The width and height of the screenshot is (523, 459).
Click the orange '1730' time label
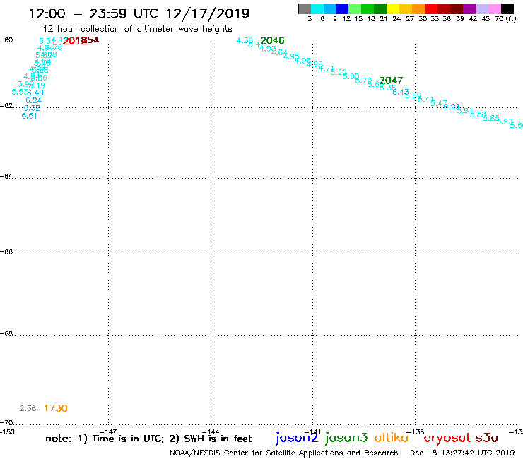click(56, 408)
